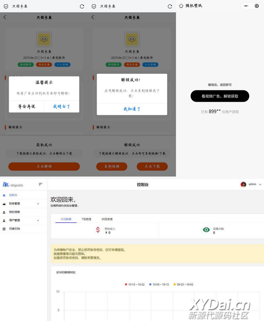The height and width of the screenshot is (321, 264).
Task: Open 对接文档 in the sidebar
Action: (x=14, y=229)
